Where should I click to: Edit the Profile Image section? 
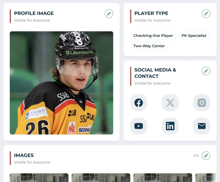pyautogui.click(x=109, y=13)
